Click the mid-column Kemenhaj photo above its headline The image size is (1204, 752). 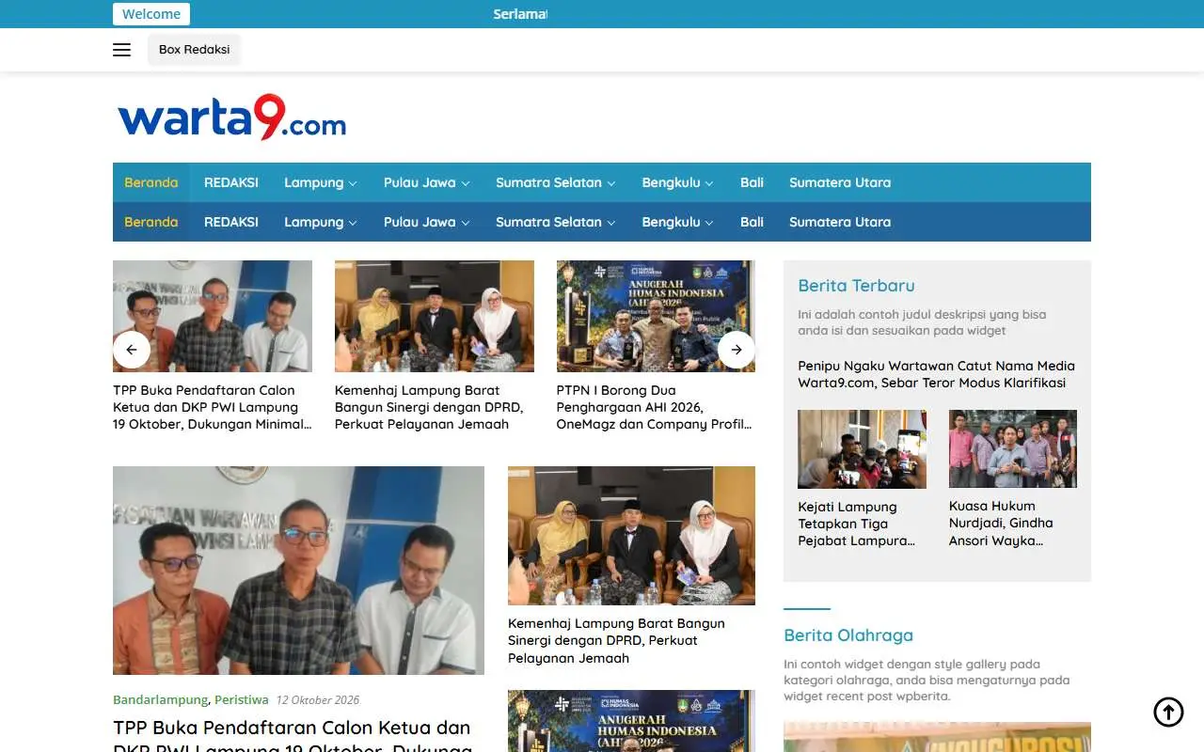click(x=631, y=536)
